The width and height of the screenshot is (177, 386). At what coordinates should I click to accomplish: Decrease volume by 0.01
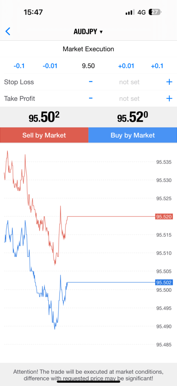[50, 66]
